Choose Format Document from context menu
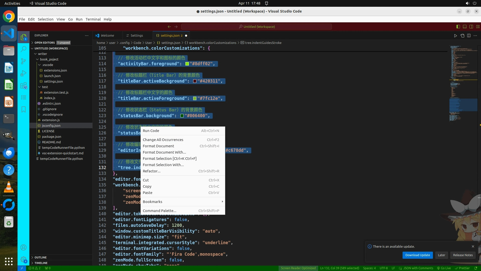Image resolution: width=481 pixels, height=271 pixels. [158, 146]
